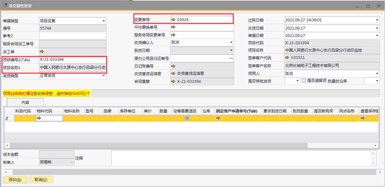This screenshot has height=187, width=385.
Task: Click the 添加(A) button
Action: coord(15,180)
